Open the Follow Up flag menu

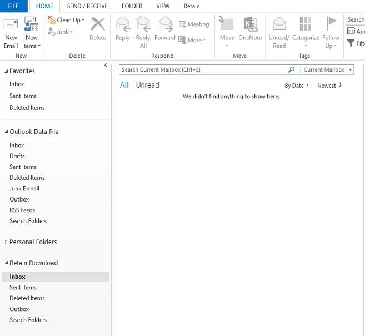(331, 33)
